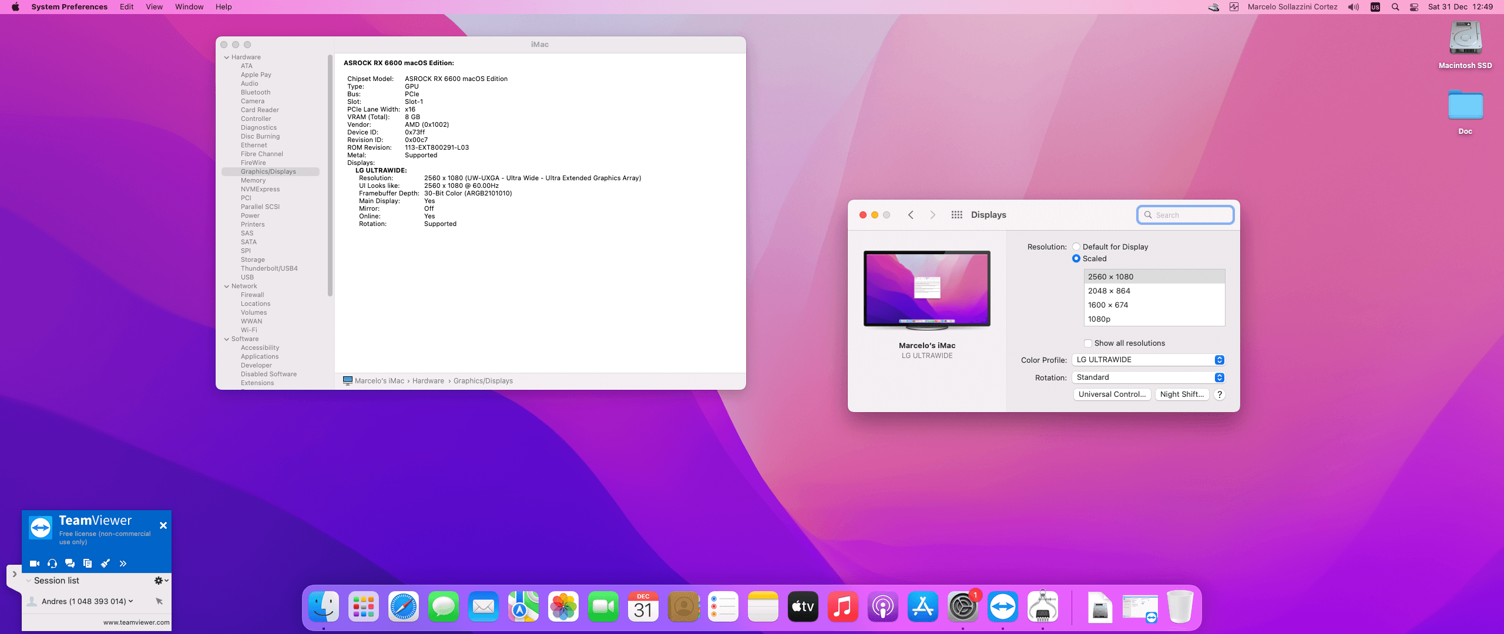Open the Rotation dropdown
This screenshot has height=634, width=1504.
pyautogui.click(x=1149, y=377)
